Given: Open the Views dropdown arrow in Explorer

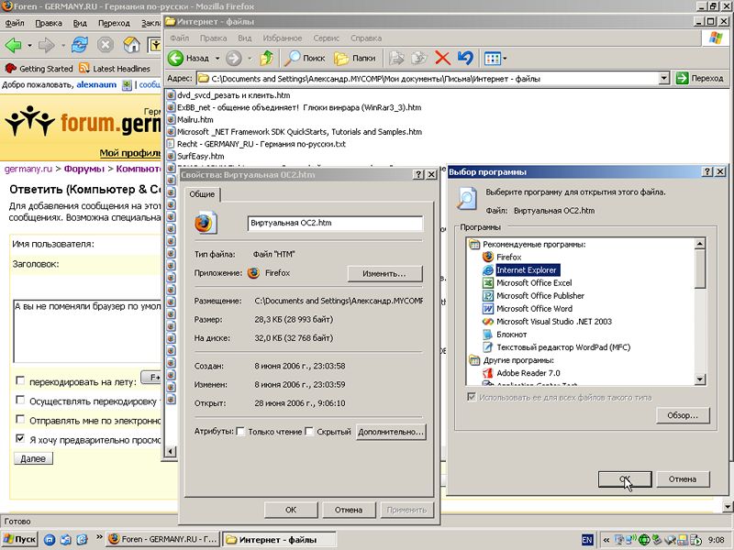Looking at the screenshot, I should click(x=505, y=59).
